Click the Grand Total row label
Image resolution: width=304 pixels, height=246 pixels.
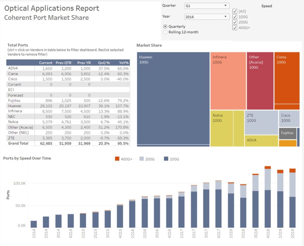pyautogui.click(x=18, y=143)
